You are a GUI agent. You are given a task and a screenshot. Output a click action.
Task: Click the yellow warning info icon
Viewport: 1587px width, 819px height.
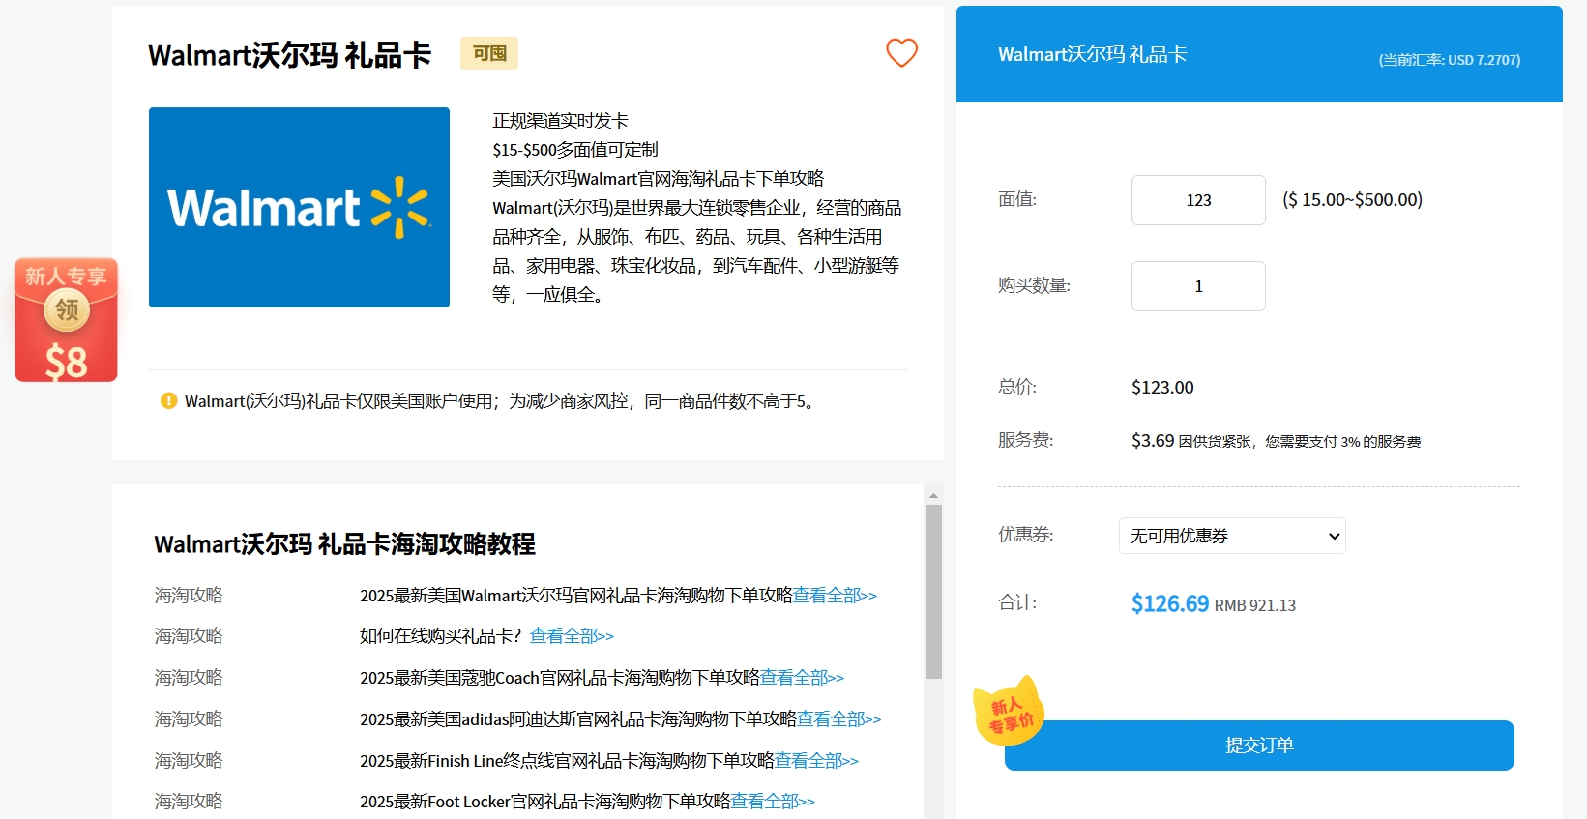[168, 400]
